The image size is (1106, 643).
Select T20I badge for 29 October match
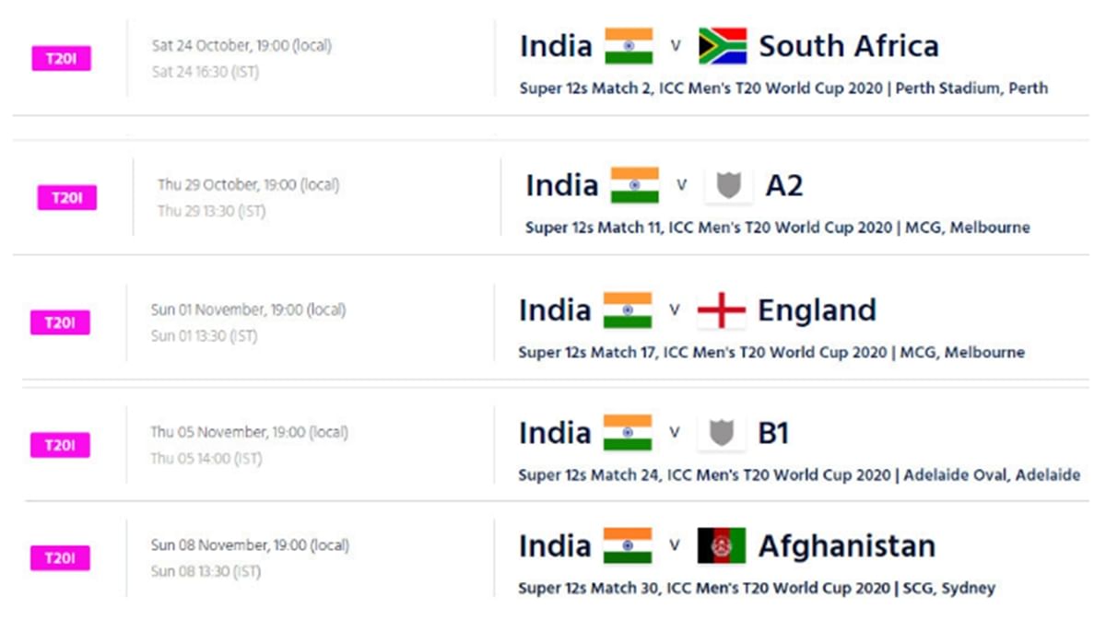(x=66, y=198)
